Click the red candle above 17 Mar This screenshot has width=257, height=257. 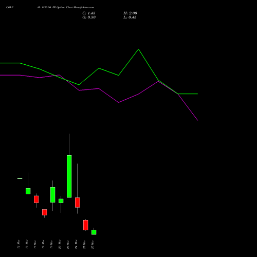[x=36, y=199]
